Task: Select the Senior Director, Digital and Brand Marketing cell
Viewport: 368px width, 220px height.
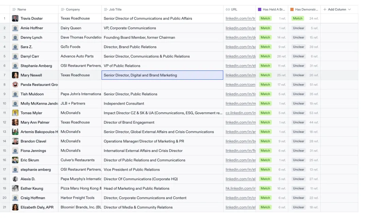Action: pyautogui.click(x=162, y=75)
